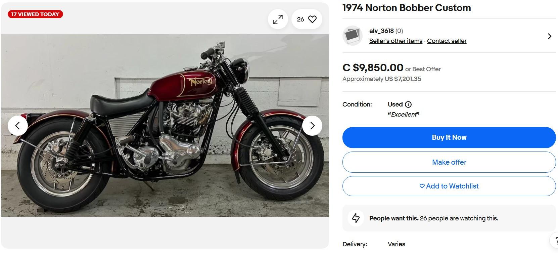
Task: Expand seller details with the right chevron
Action: coord(549,36)
